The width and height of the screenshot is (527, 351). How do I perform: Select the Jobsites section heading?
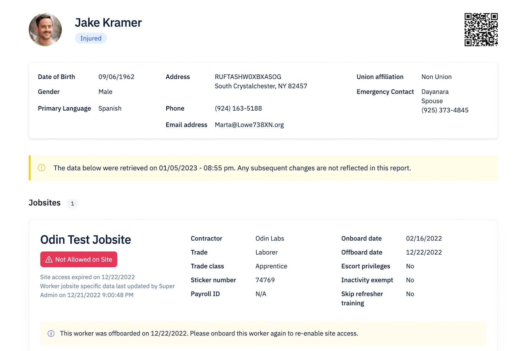tap(44, 203)
